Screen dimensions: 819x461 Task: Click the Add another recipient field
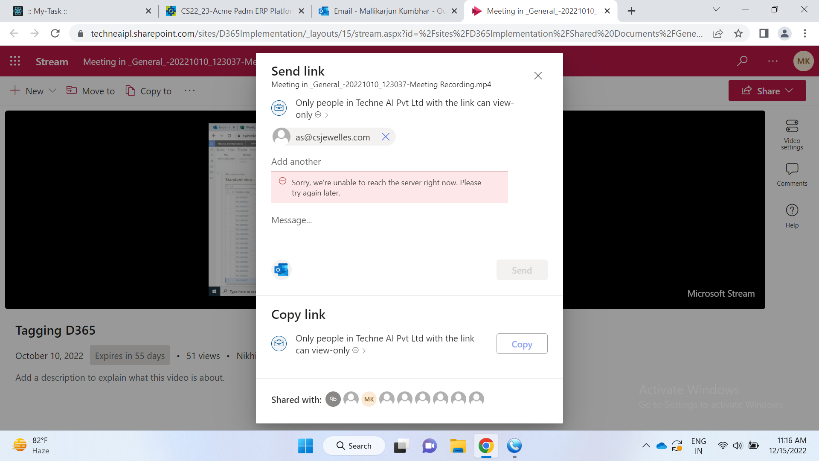389,162
